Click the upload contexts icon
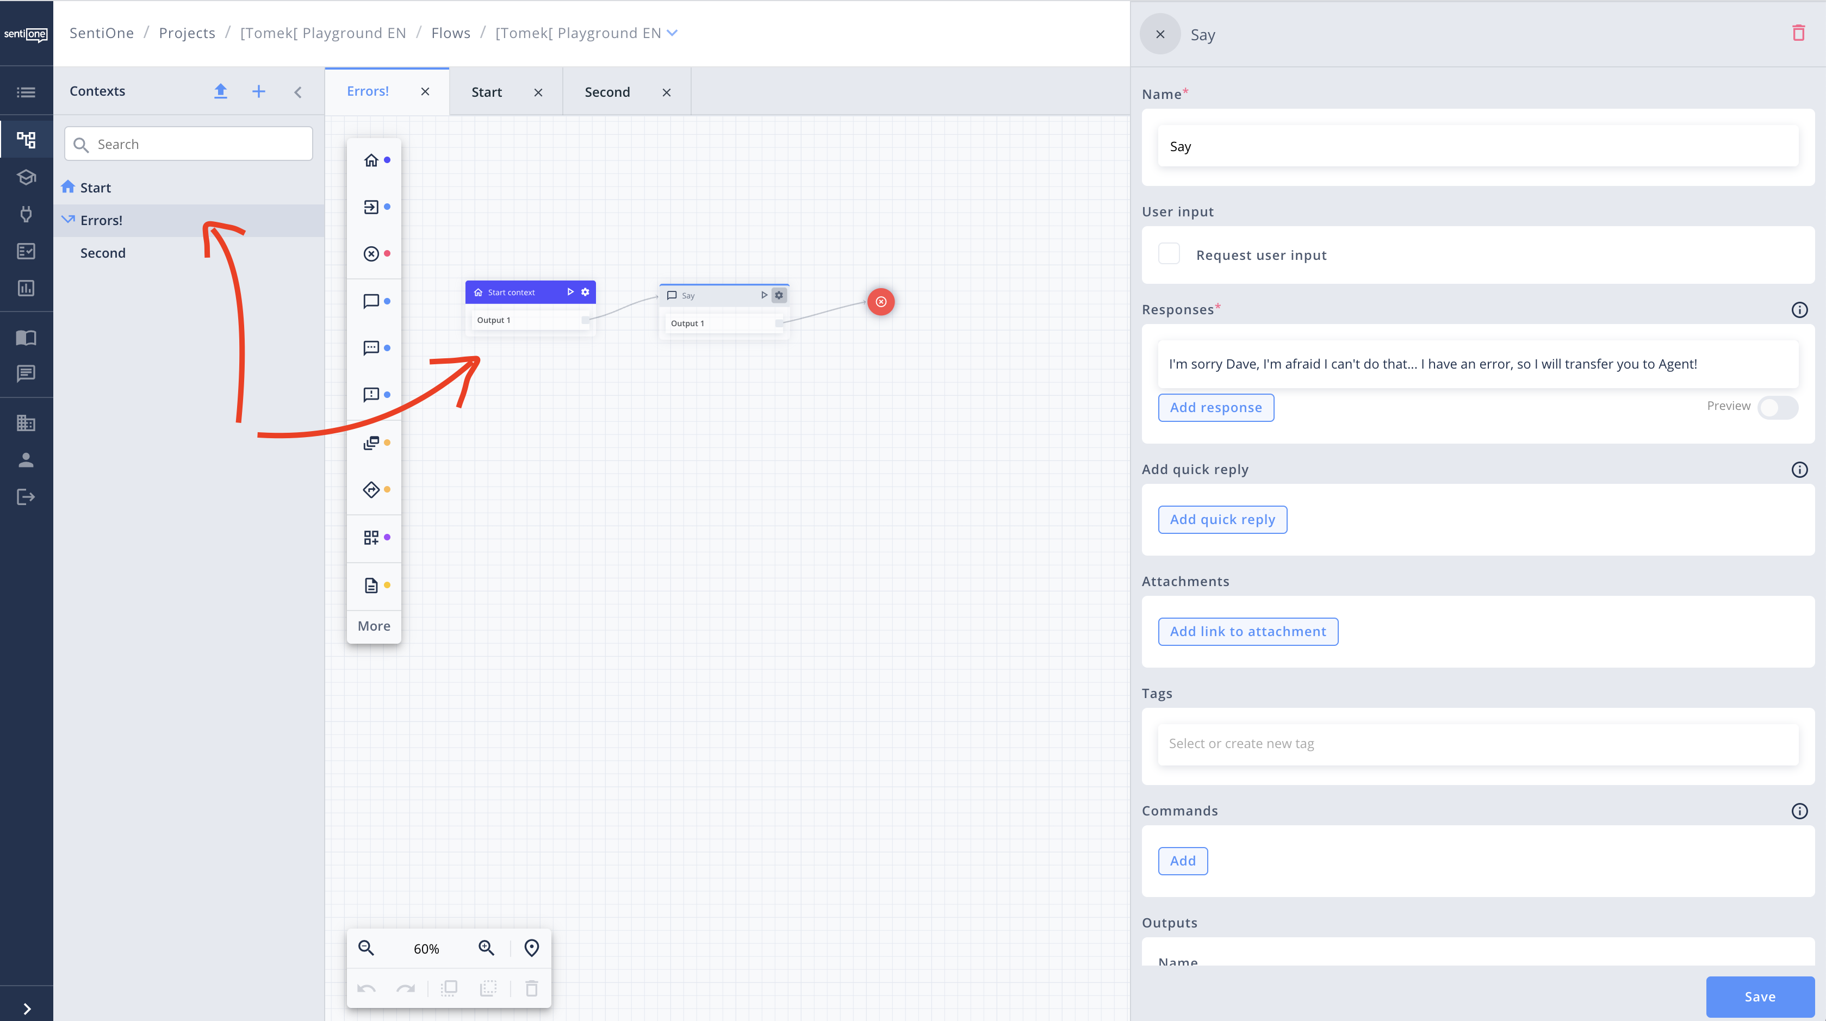Image resolution: width=1826 pixels, height=1021 pixels. tap(220, 91)
